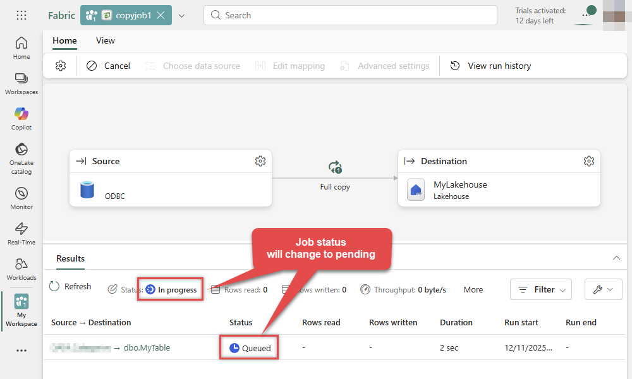Image resolution: width=632 pixels, height=379 pixels.
Task: Open the app launcher grid
Action: [x=21, y=15]
